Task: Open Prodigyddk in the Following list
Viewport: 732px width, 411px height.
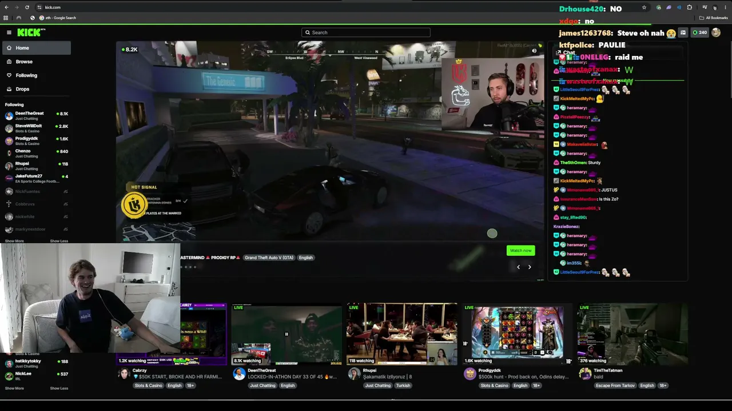Action: tap(35, 140)
